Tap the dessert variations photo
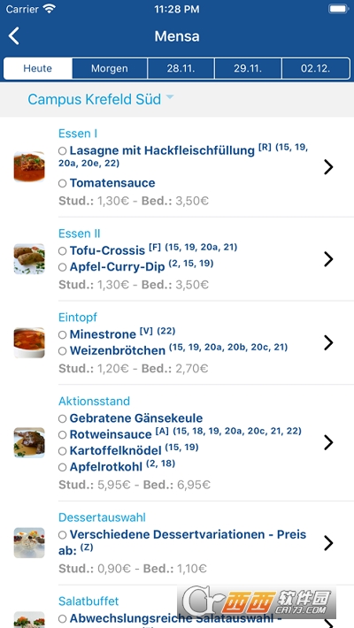 click(29, 543)
